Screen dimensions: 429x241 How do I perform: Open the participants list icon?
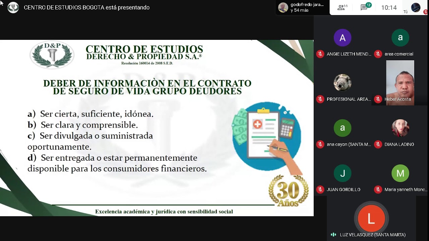(343, 7)
